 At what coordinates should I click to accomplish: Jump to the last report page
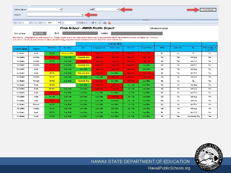point(40,23)
